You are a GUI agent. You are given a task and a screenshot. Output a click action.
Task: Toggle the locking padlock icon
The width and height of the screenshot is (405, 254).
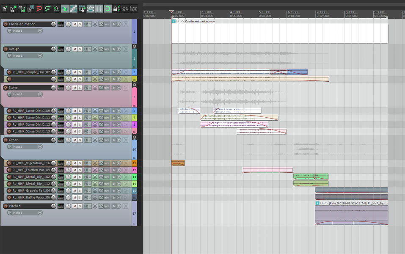[116, 8]
